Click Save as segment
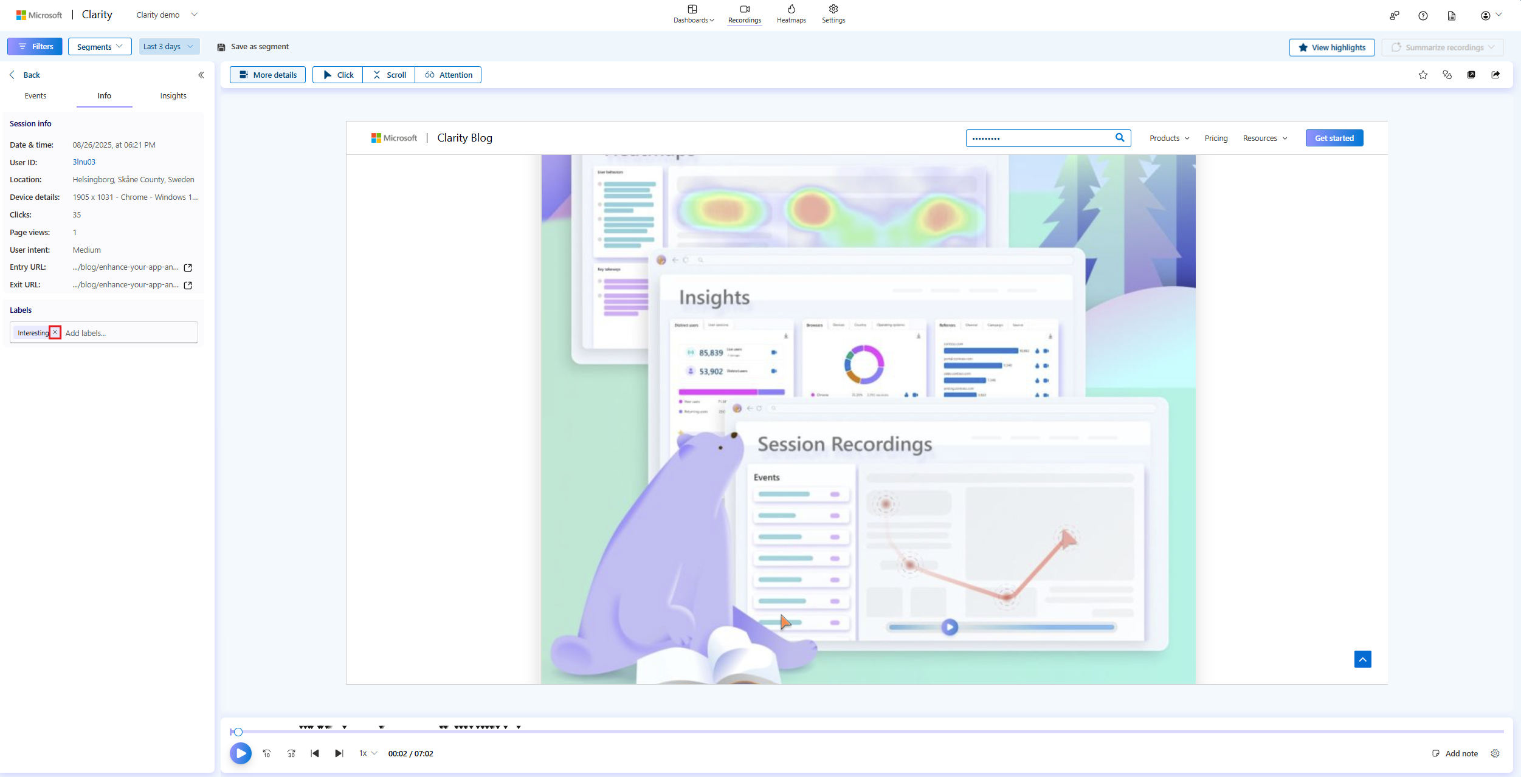This screenshot has width=1521, height=777. [x=253, y=47]
